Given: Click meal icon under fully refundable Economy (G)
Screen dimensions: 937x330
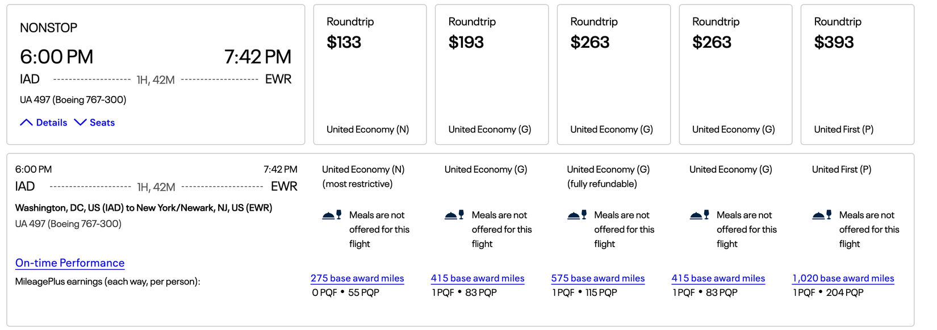Looking at the screenshot, I should pos(577,215).
